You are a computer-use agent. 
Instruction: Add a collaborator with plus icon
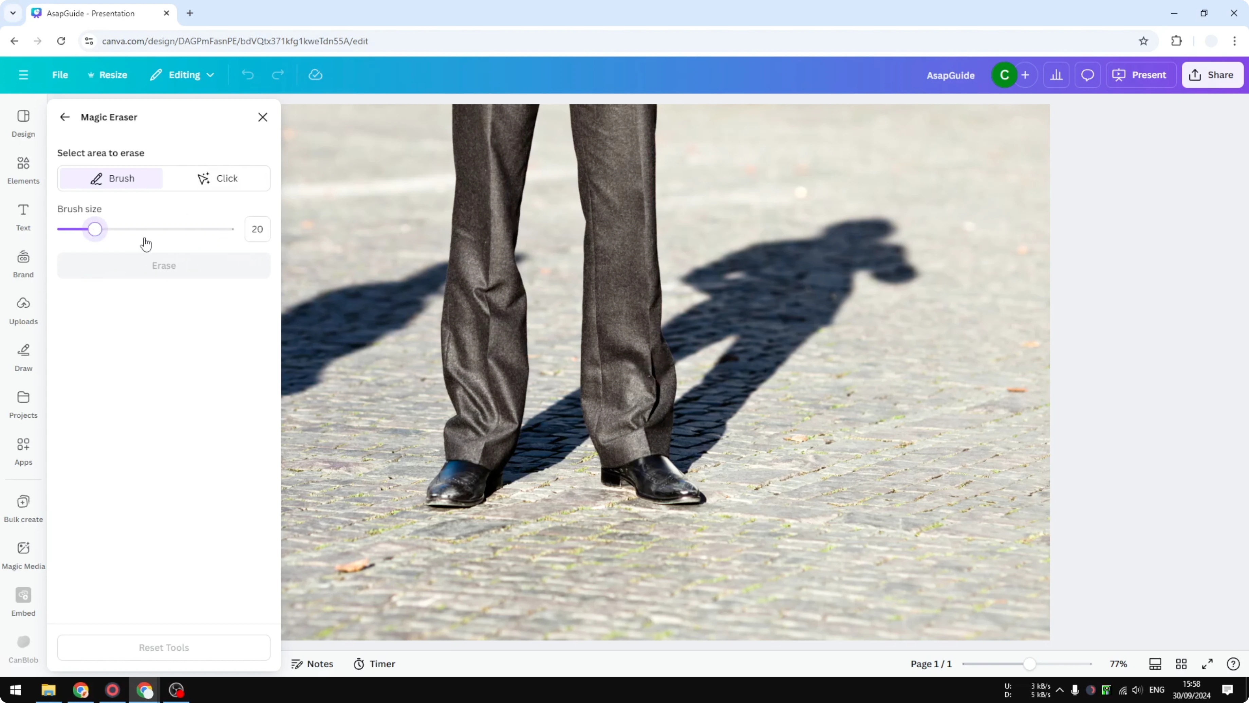tap(1025, 75)
